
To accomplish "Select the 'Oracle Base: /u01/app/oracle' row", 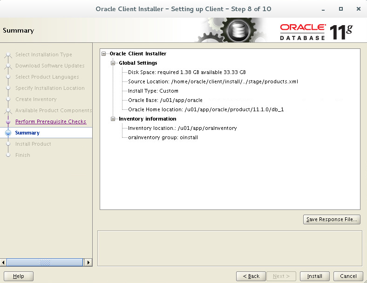I will [165, 101].
